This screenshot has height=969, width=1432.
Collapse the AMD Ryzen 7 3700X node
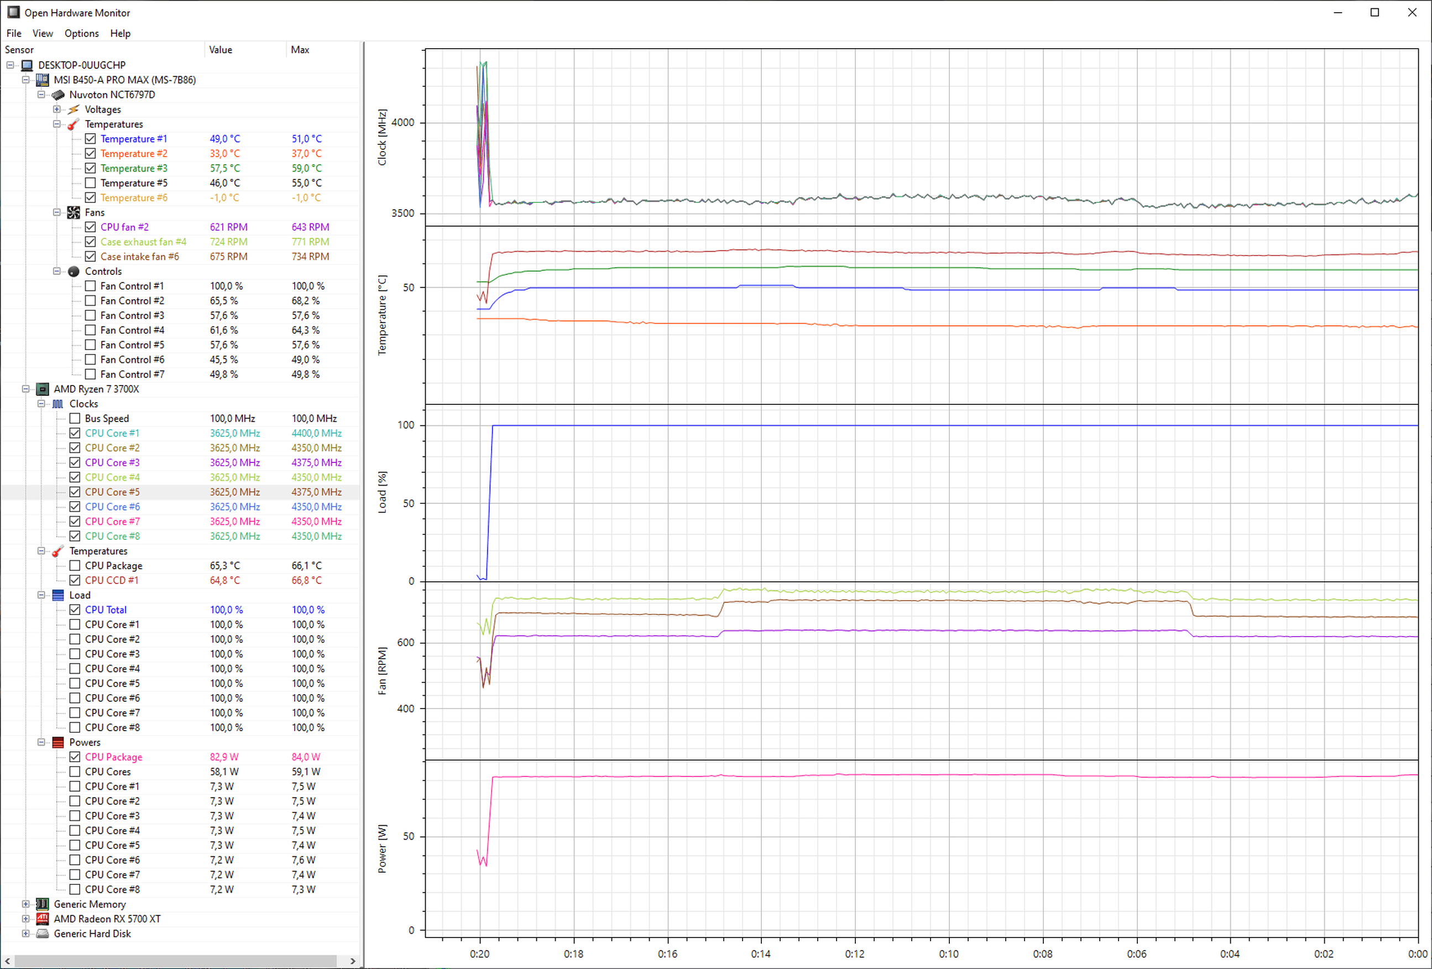point(26,389)
